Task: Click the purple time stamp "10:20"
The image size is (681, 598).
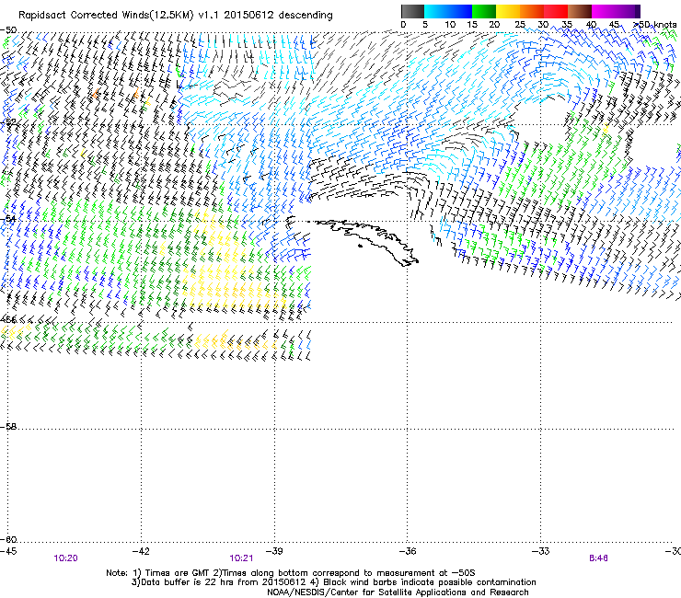Action: pyautogui.click(x=66, y=558)
